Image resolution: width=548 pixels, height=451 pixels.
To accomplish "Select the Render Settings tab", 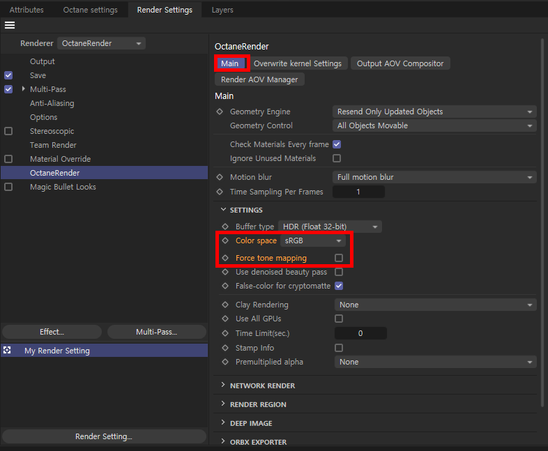I will pos(165,10).
